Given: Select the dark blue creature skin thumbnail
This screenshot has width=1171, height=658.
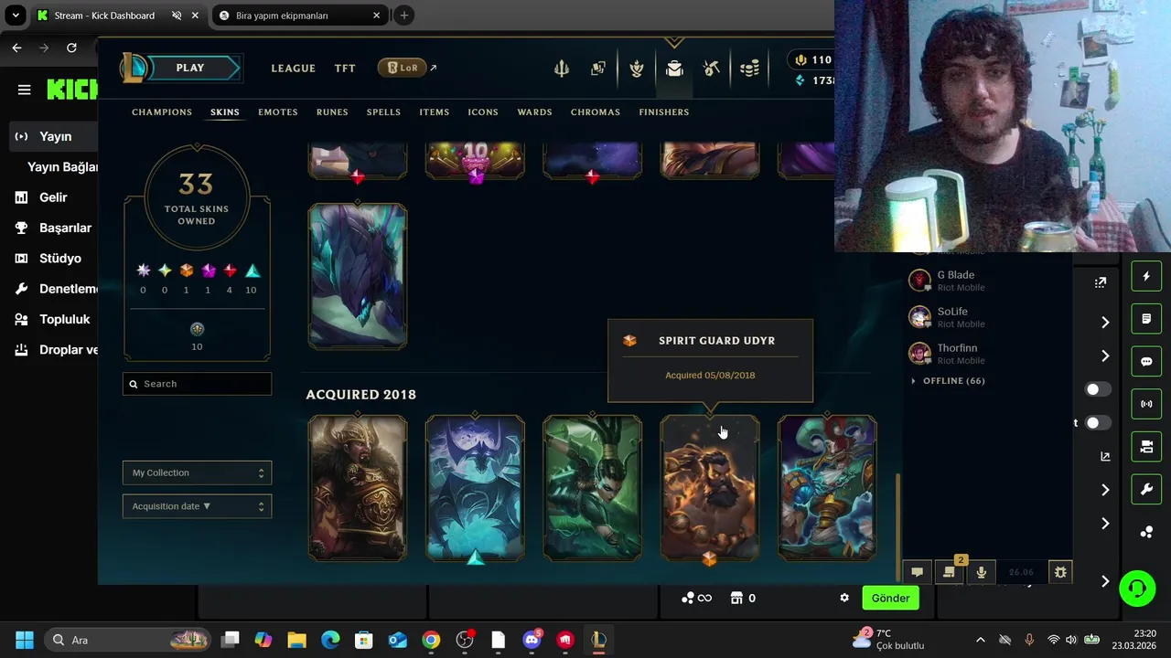Looking at the screenshot, I should (358, 276).
